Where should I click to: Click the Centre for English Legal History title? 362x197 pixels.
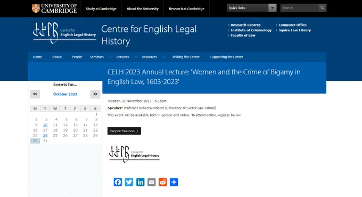point(149,35)
